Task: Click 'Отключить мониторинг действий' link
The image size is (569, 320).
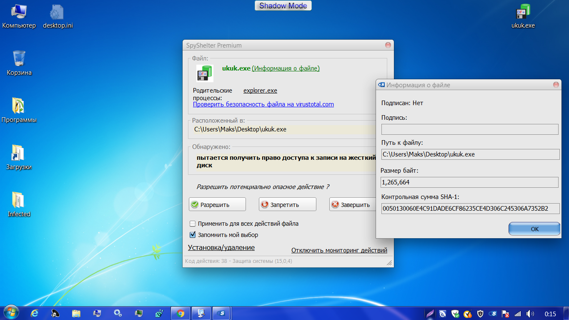Action: (339, 250)
